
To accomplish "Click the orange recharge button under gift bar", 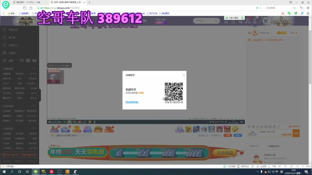I will [x=227, y=135].
